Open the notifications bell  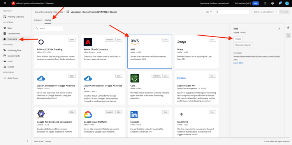tap(280, 3)
